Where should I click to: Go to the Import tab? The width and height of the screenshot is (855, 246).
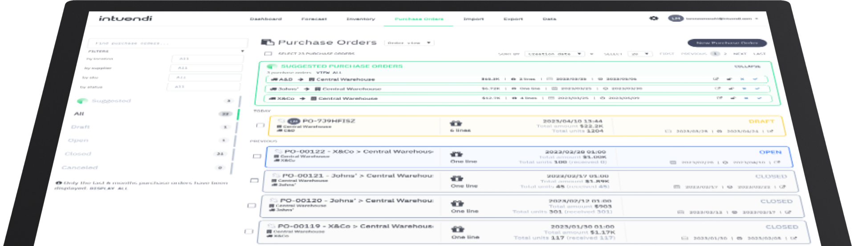click(473, 19)
